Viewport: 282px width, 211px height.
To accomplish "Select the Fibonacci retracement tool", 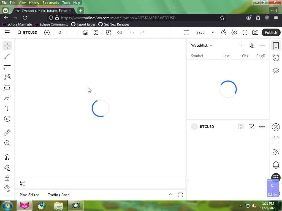I will tap(7, 66).
